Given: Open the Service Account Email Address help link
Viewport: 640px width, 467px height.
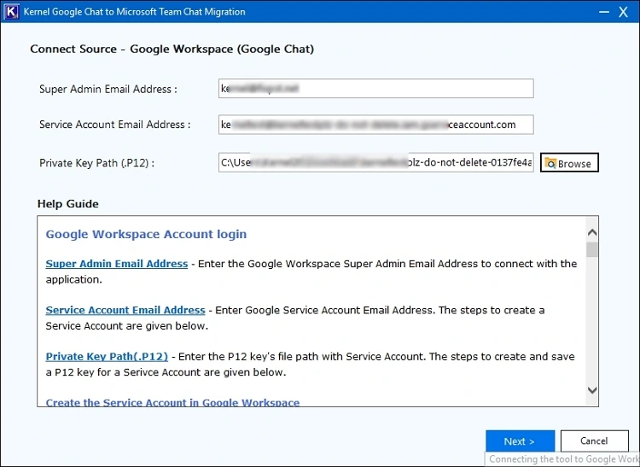Looking at the screenshot, I should click(x=125, y=310).
